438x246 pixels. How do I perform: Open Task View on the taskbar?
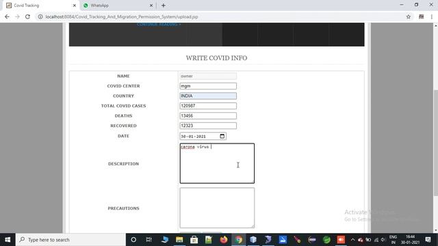pyautogui.click(x=149, y=240)
